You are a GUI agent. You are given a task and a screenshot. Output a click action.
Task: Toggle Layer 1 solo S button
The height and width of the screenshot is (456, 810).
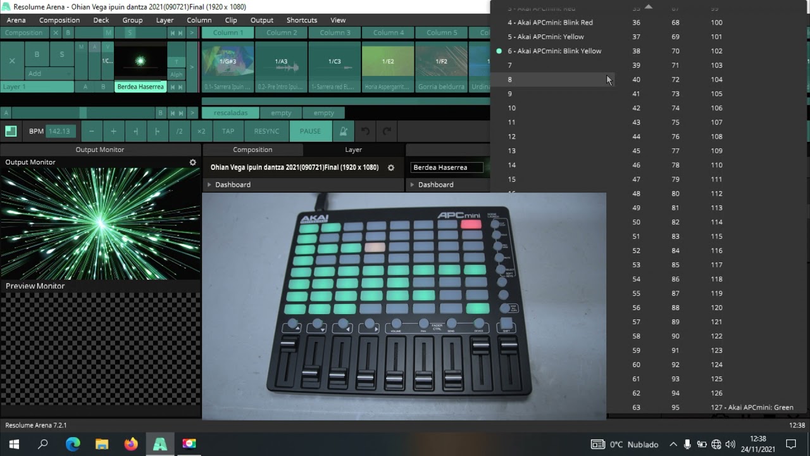click(x=61, y=54)
